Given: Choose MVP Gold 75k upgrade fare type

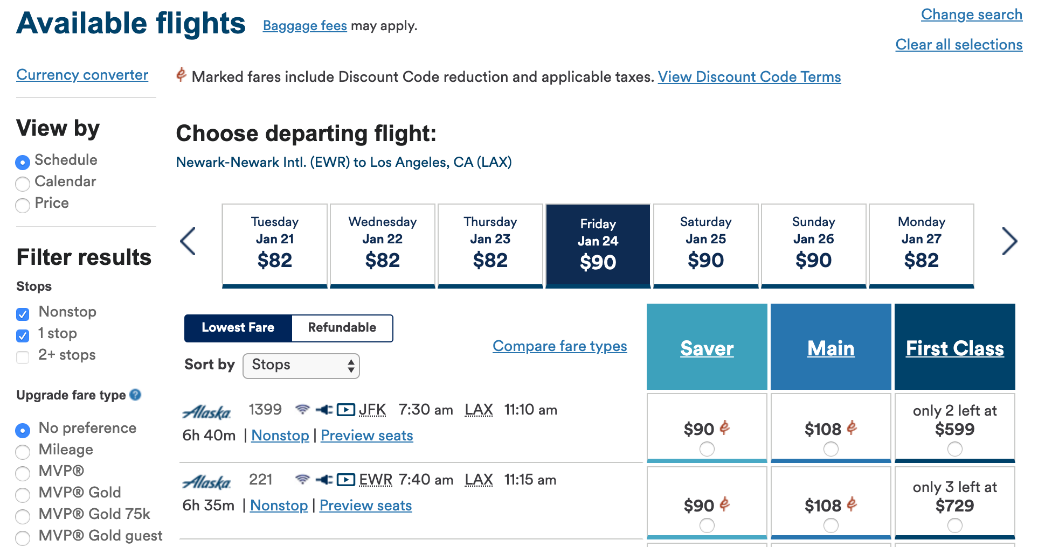Looking at the screenshot, I should (x=23, y=516).
